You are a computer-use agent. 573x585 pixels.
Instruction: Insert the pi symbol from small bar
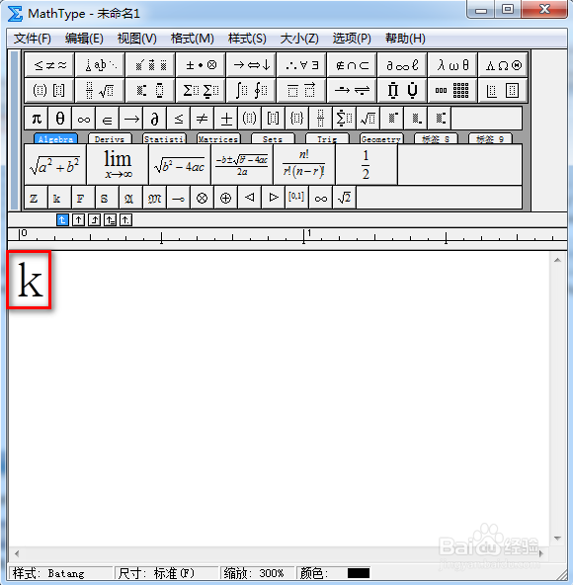37,119
